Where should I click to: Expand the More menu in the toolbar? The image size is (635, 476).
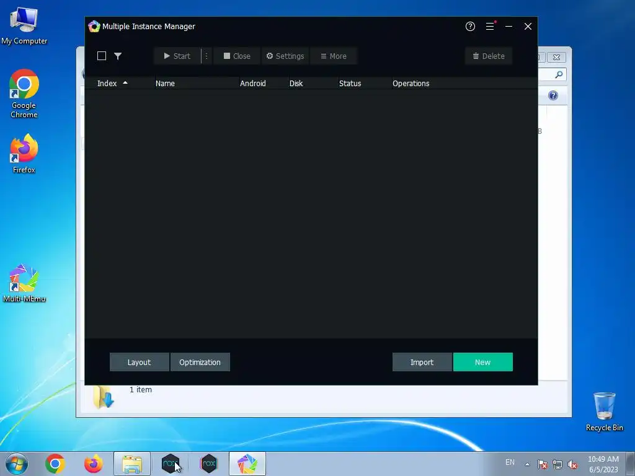[x=334, y=56]
